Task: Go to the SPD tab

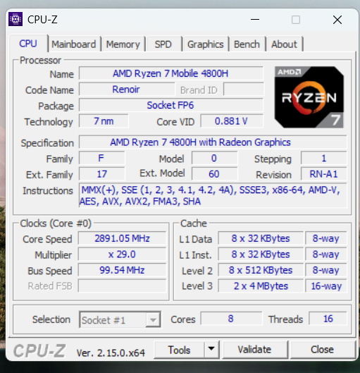Action: 163,44
